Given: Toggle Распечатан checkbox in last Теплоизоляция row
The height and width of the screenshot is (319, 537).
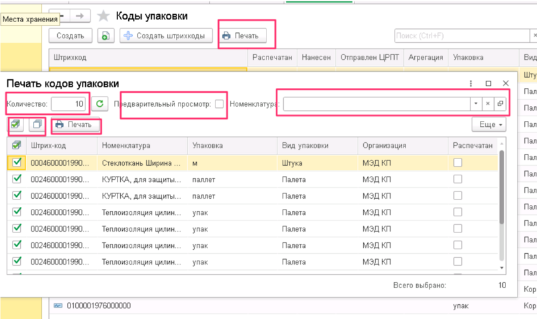Looking at the screenshot, I should click(458, 261).
